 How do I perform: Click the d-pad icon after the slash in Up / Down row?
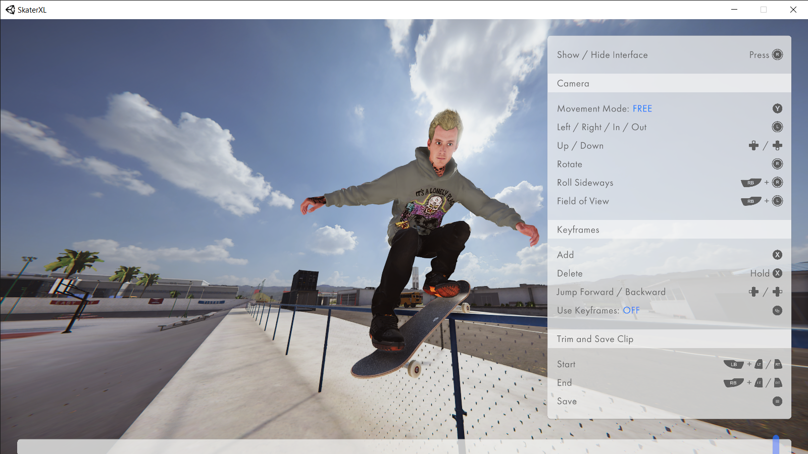[x=777, y=145]
